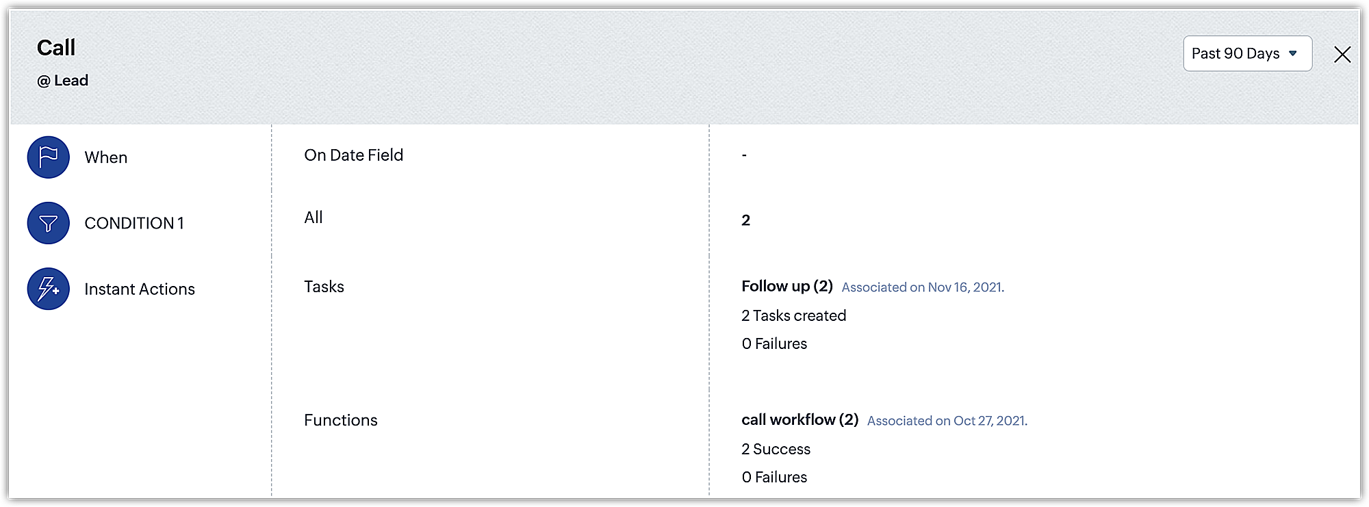Select the CONDITION 1 section label

134,223
